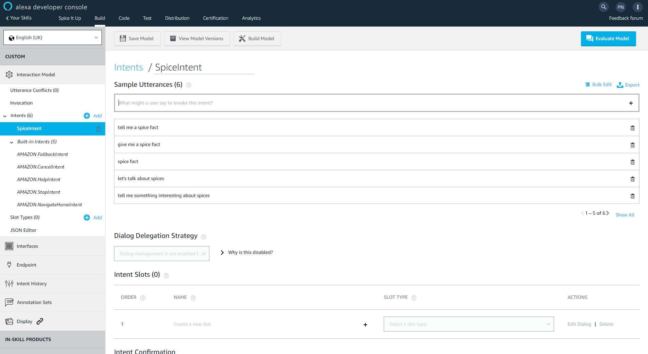Collapse the Built-In Intents (5) group
The image size is (648, 354).
click(x=12, y=142)
